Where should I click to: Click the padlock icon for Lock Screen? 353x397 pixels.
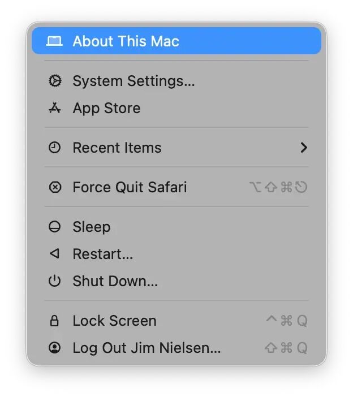coord(54,321)
